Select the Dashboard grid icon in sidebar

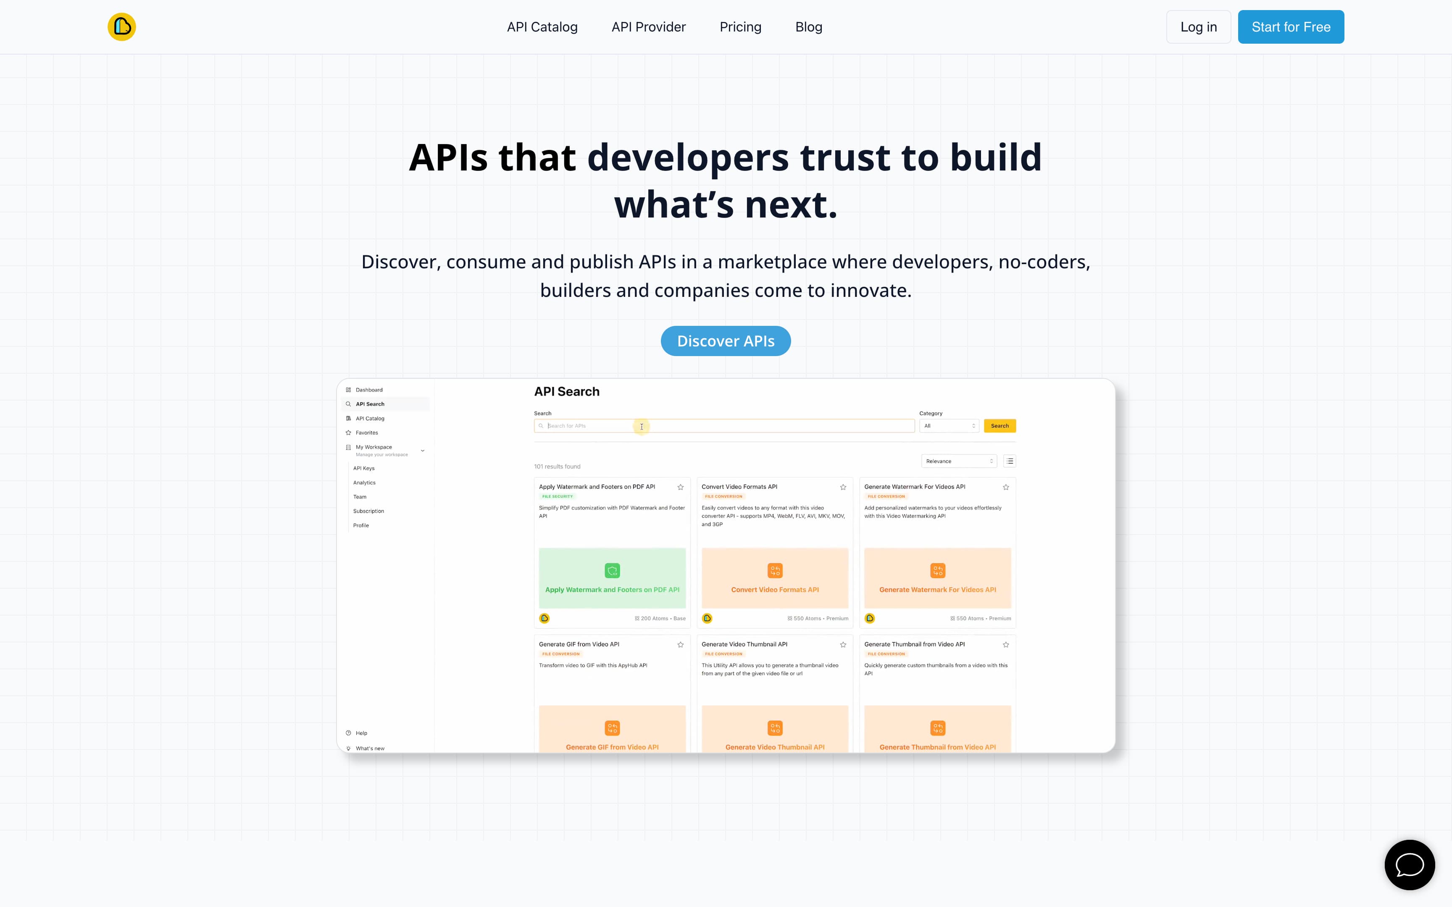[x=349, y=390]
